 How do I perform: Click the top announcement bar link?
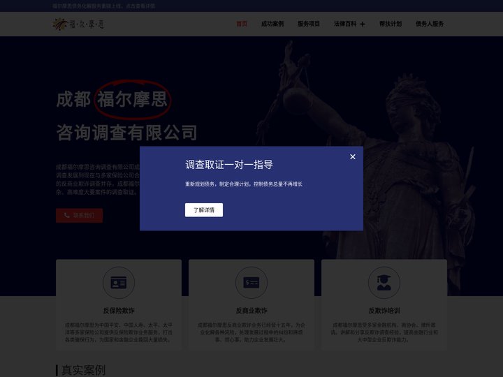pyautogui.click(x=103, y=6)
